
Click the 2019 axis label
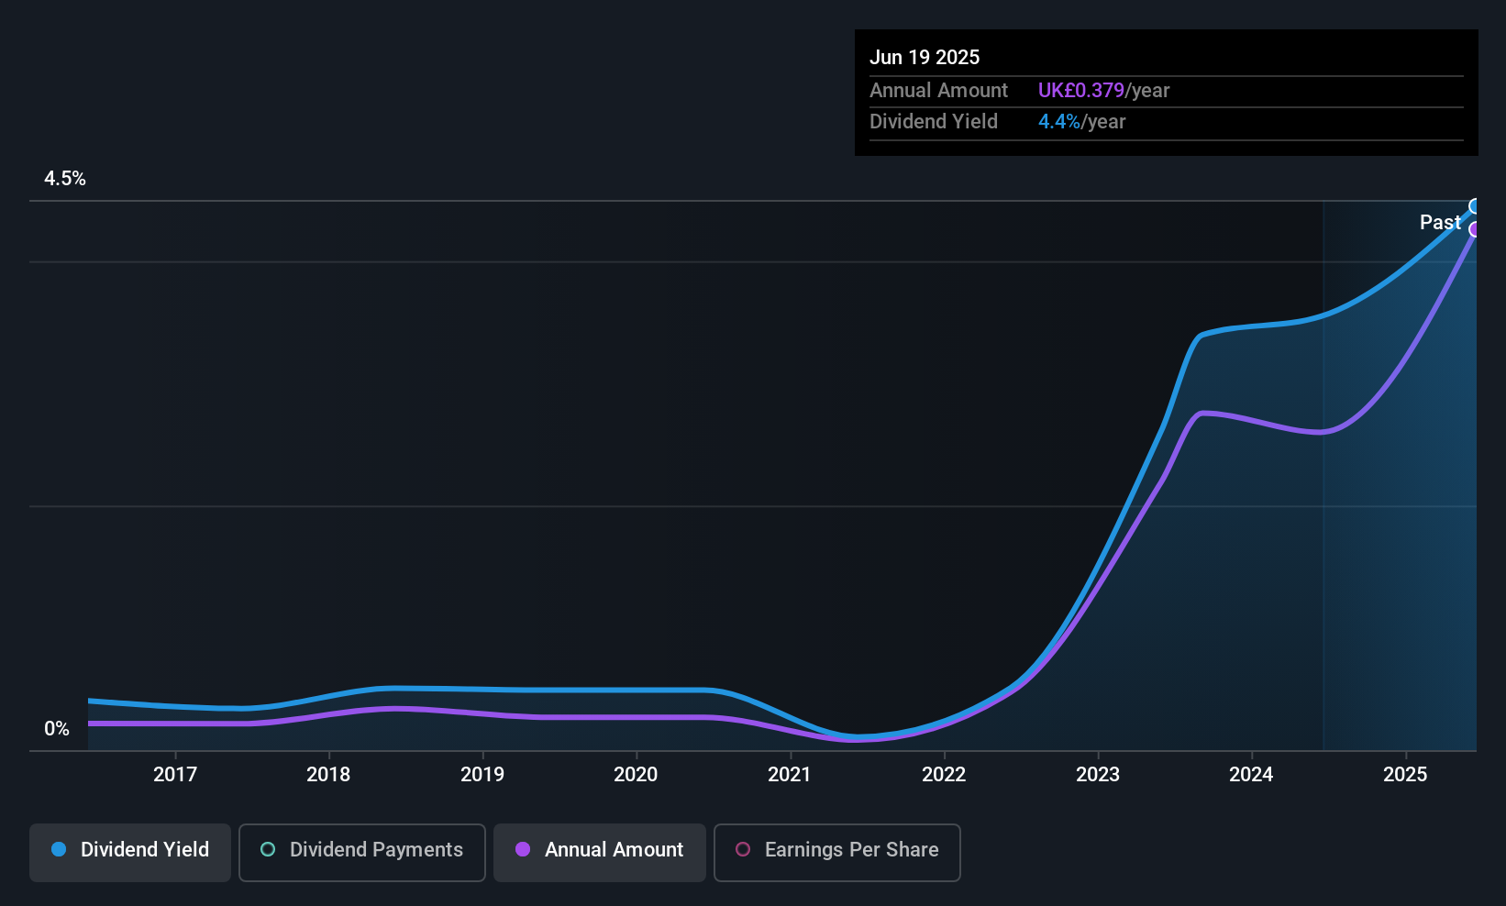coord(482,775)
